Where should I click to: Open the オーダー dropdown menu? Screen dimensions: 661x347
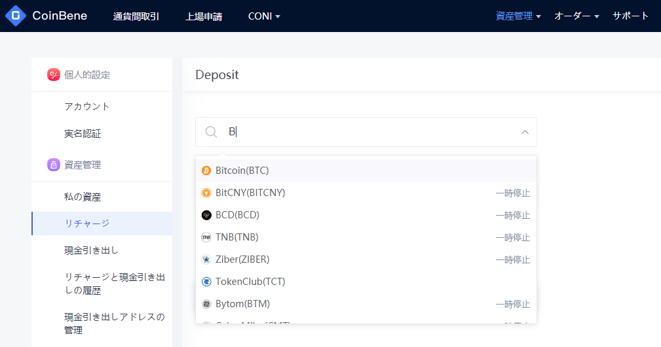[576, 16]
